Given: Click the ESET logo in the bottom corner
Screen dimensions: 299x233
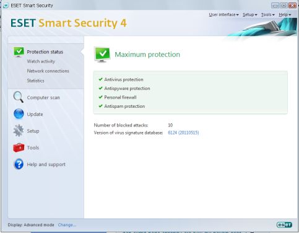Looking at the screenshot, I should click(x=284, y=225).
